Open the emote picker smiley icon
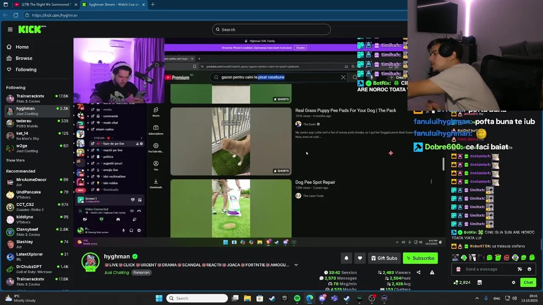The image size is (543, 305). click(x=529, y=269)
